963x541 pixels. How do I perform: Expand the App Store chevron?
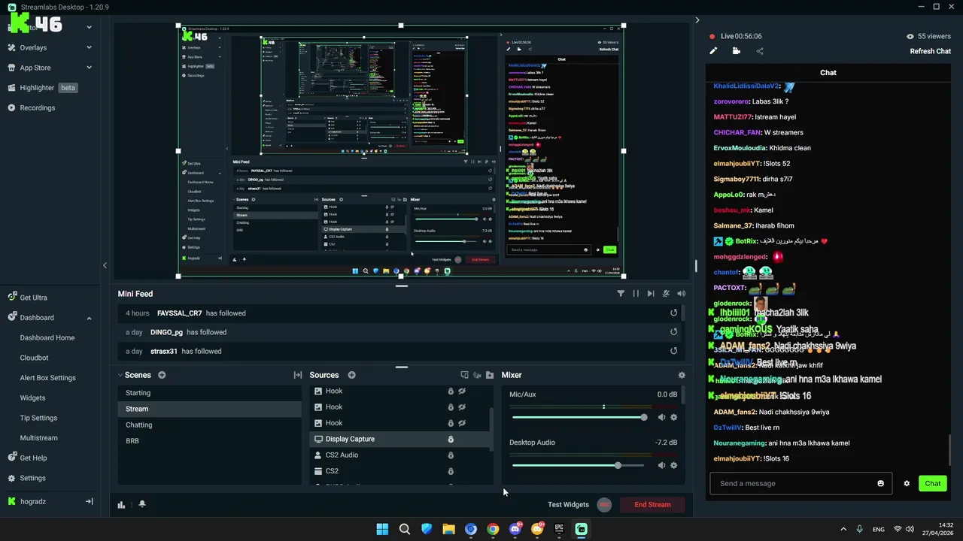[89, 68]
